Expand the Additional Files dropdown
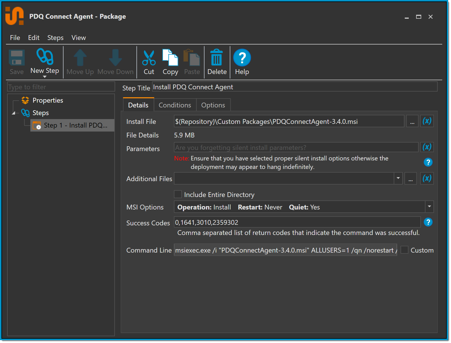451x343 pixels. pyautogui.click(x=398, y=178)
